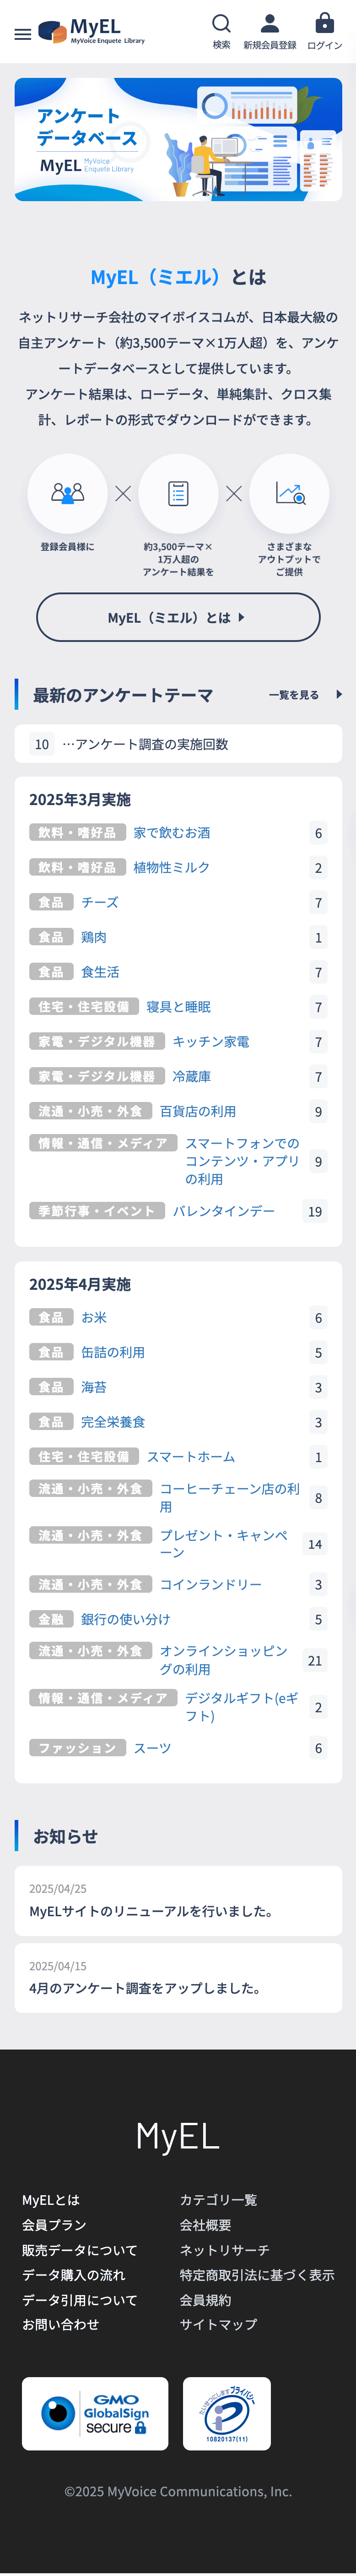This screenshot has height=2576, width=356.
Task: Open the hamburger menu icon
Action: click(22, 34)
